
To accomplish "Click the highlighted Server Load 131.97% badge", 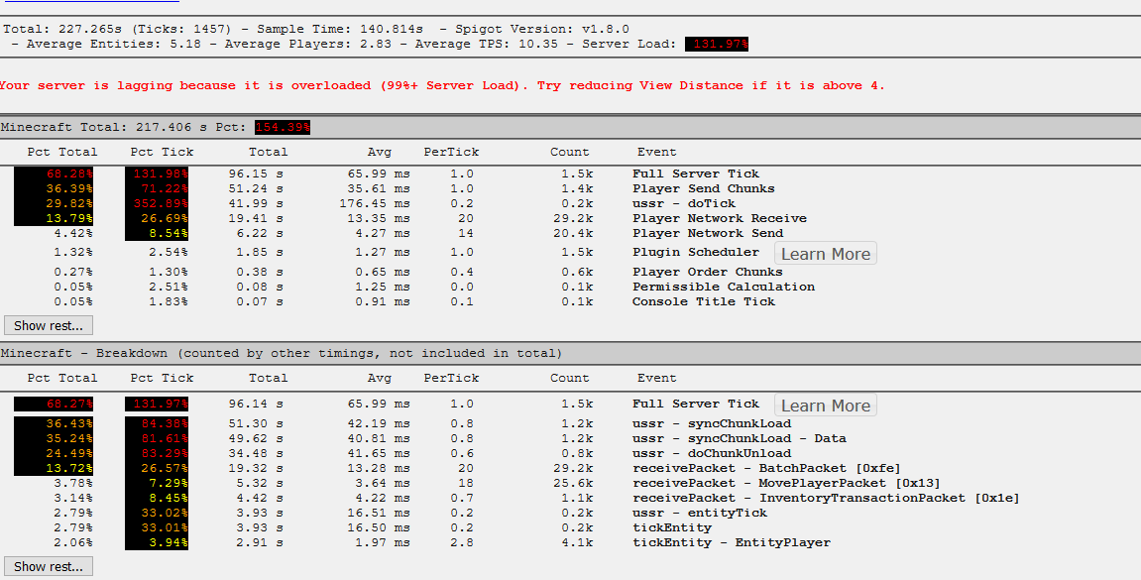I will pos(716,43).
